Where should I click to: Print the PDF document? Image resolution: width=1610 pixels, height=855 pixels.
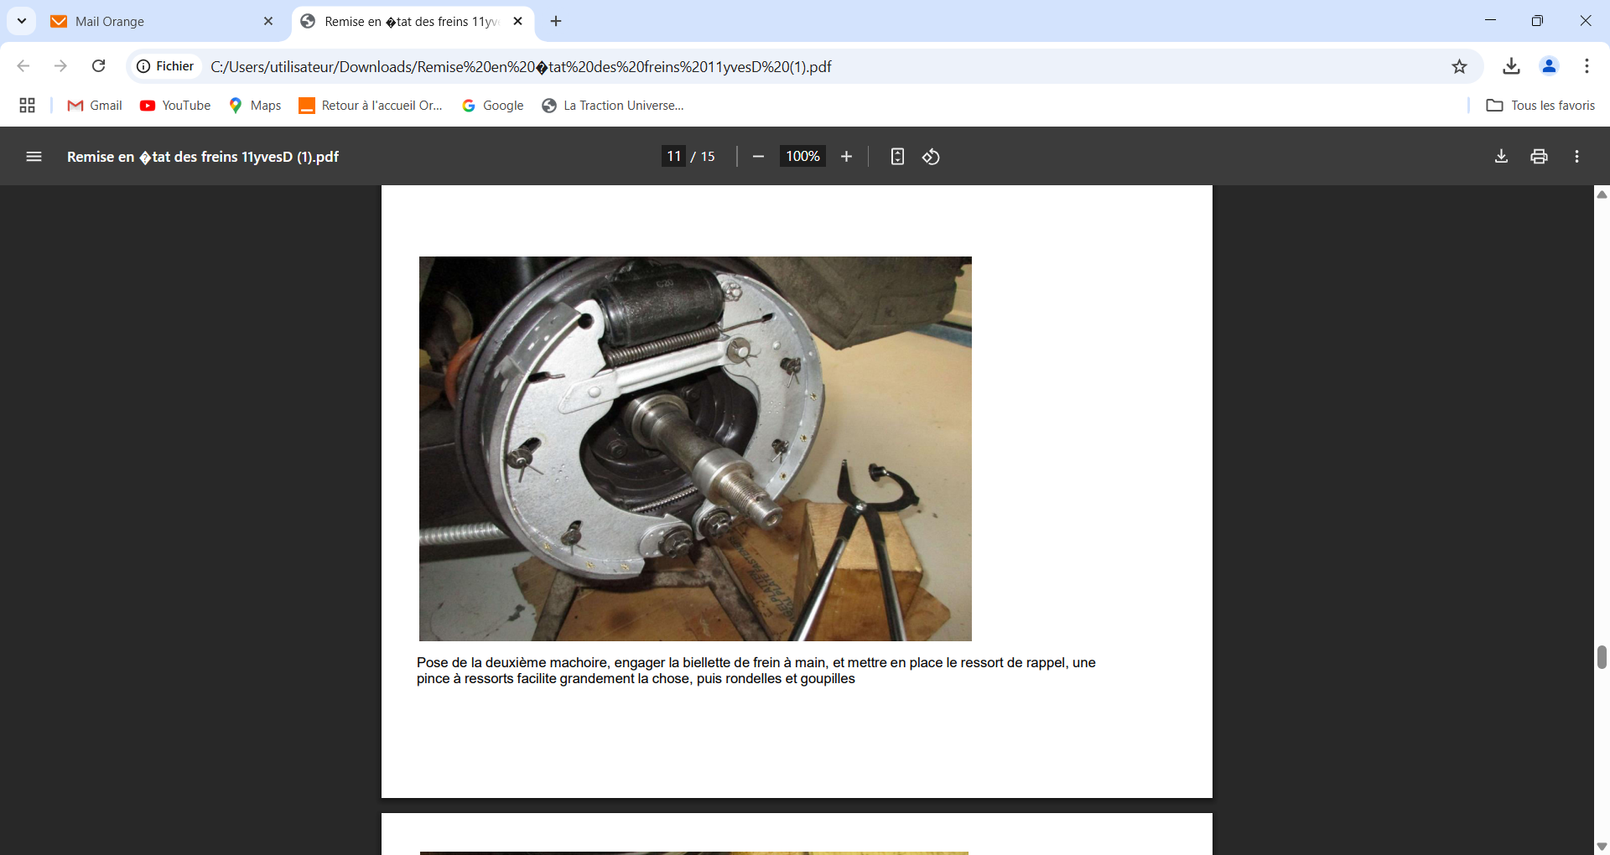coord(1539,157)
